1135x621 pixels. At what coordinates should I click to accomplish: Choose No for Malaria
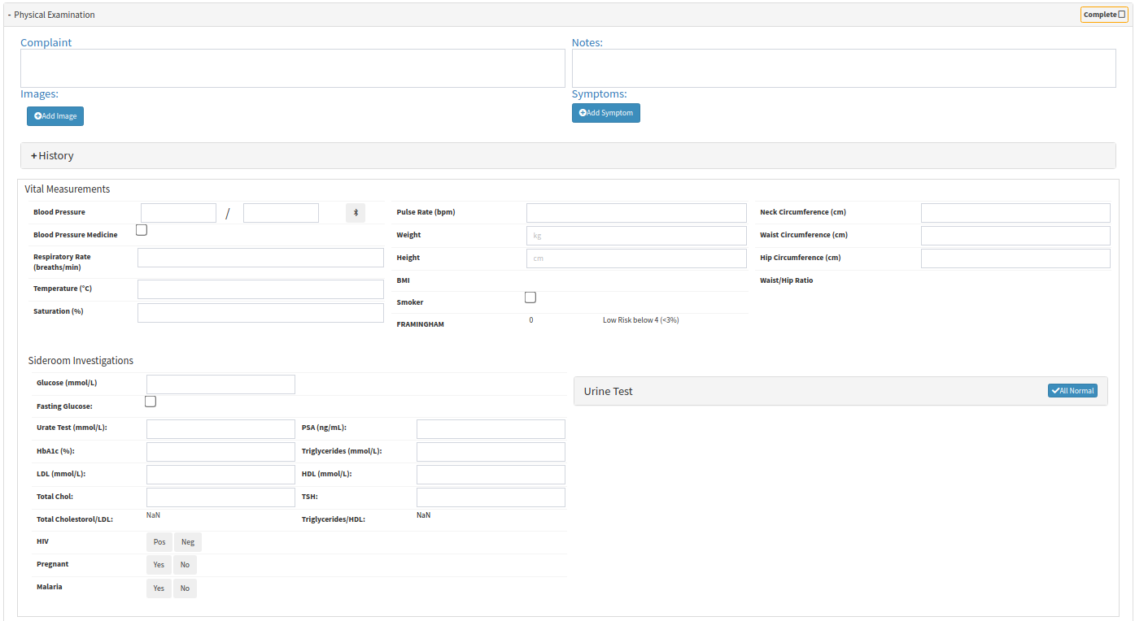click(185, 588)
